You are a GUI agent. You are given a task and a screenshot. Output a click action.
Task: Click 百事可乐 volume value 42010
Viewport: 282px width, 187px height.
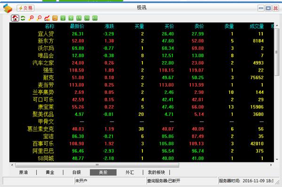(257, 144)
